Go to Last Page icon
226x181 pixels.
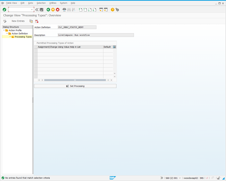tap(94, 10)
